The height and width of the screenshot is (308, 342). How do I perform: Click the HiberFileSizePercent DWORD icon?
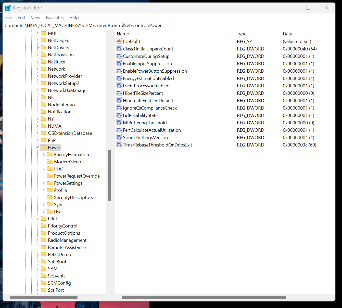pyautogui.click(x=119, y=93)
